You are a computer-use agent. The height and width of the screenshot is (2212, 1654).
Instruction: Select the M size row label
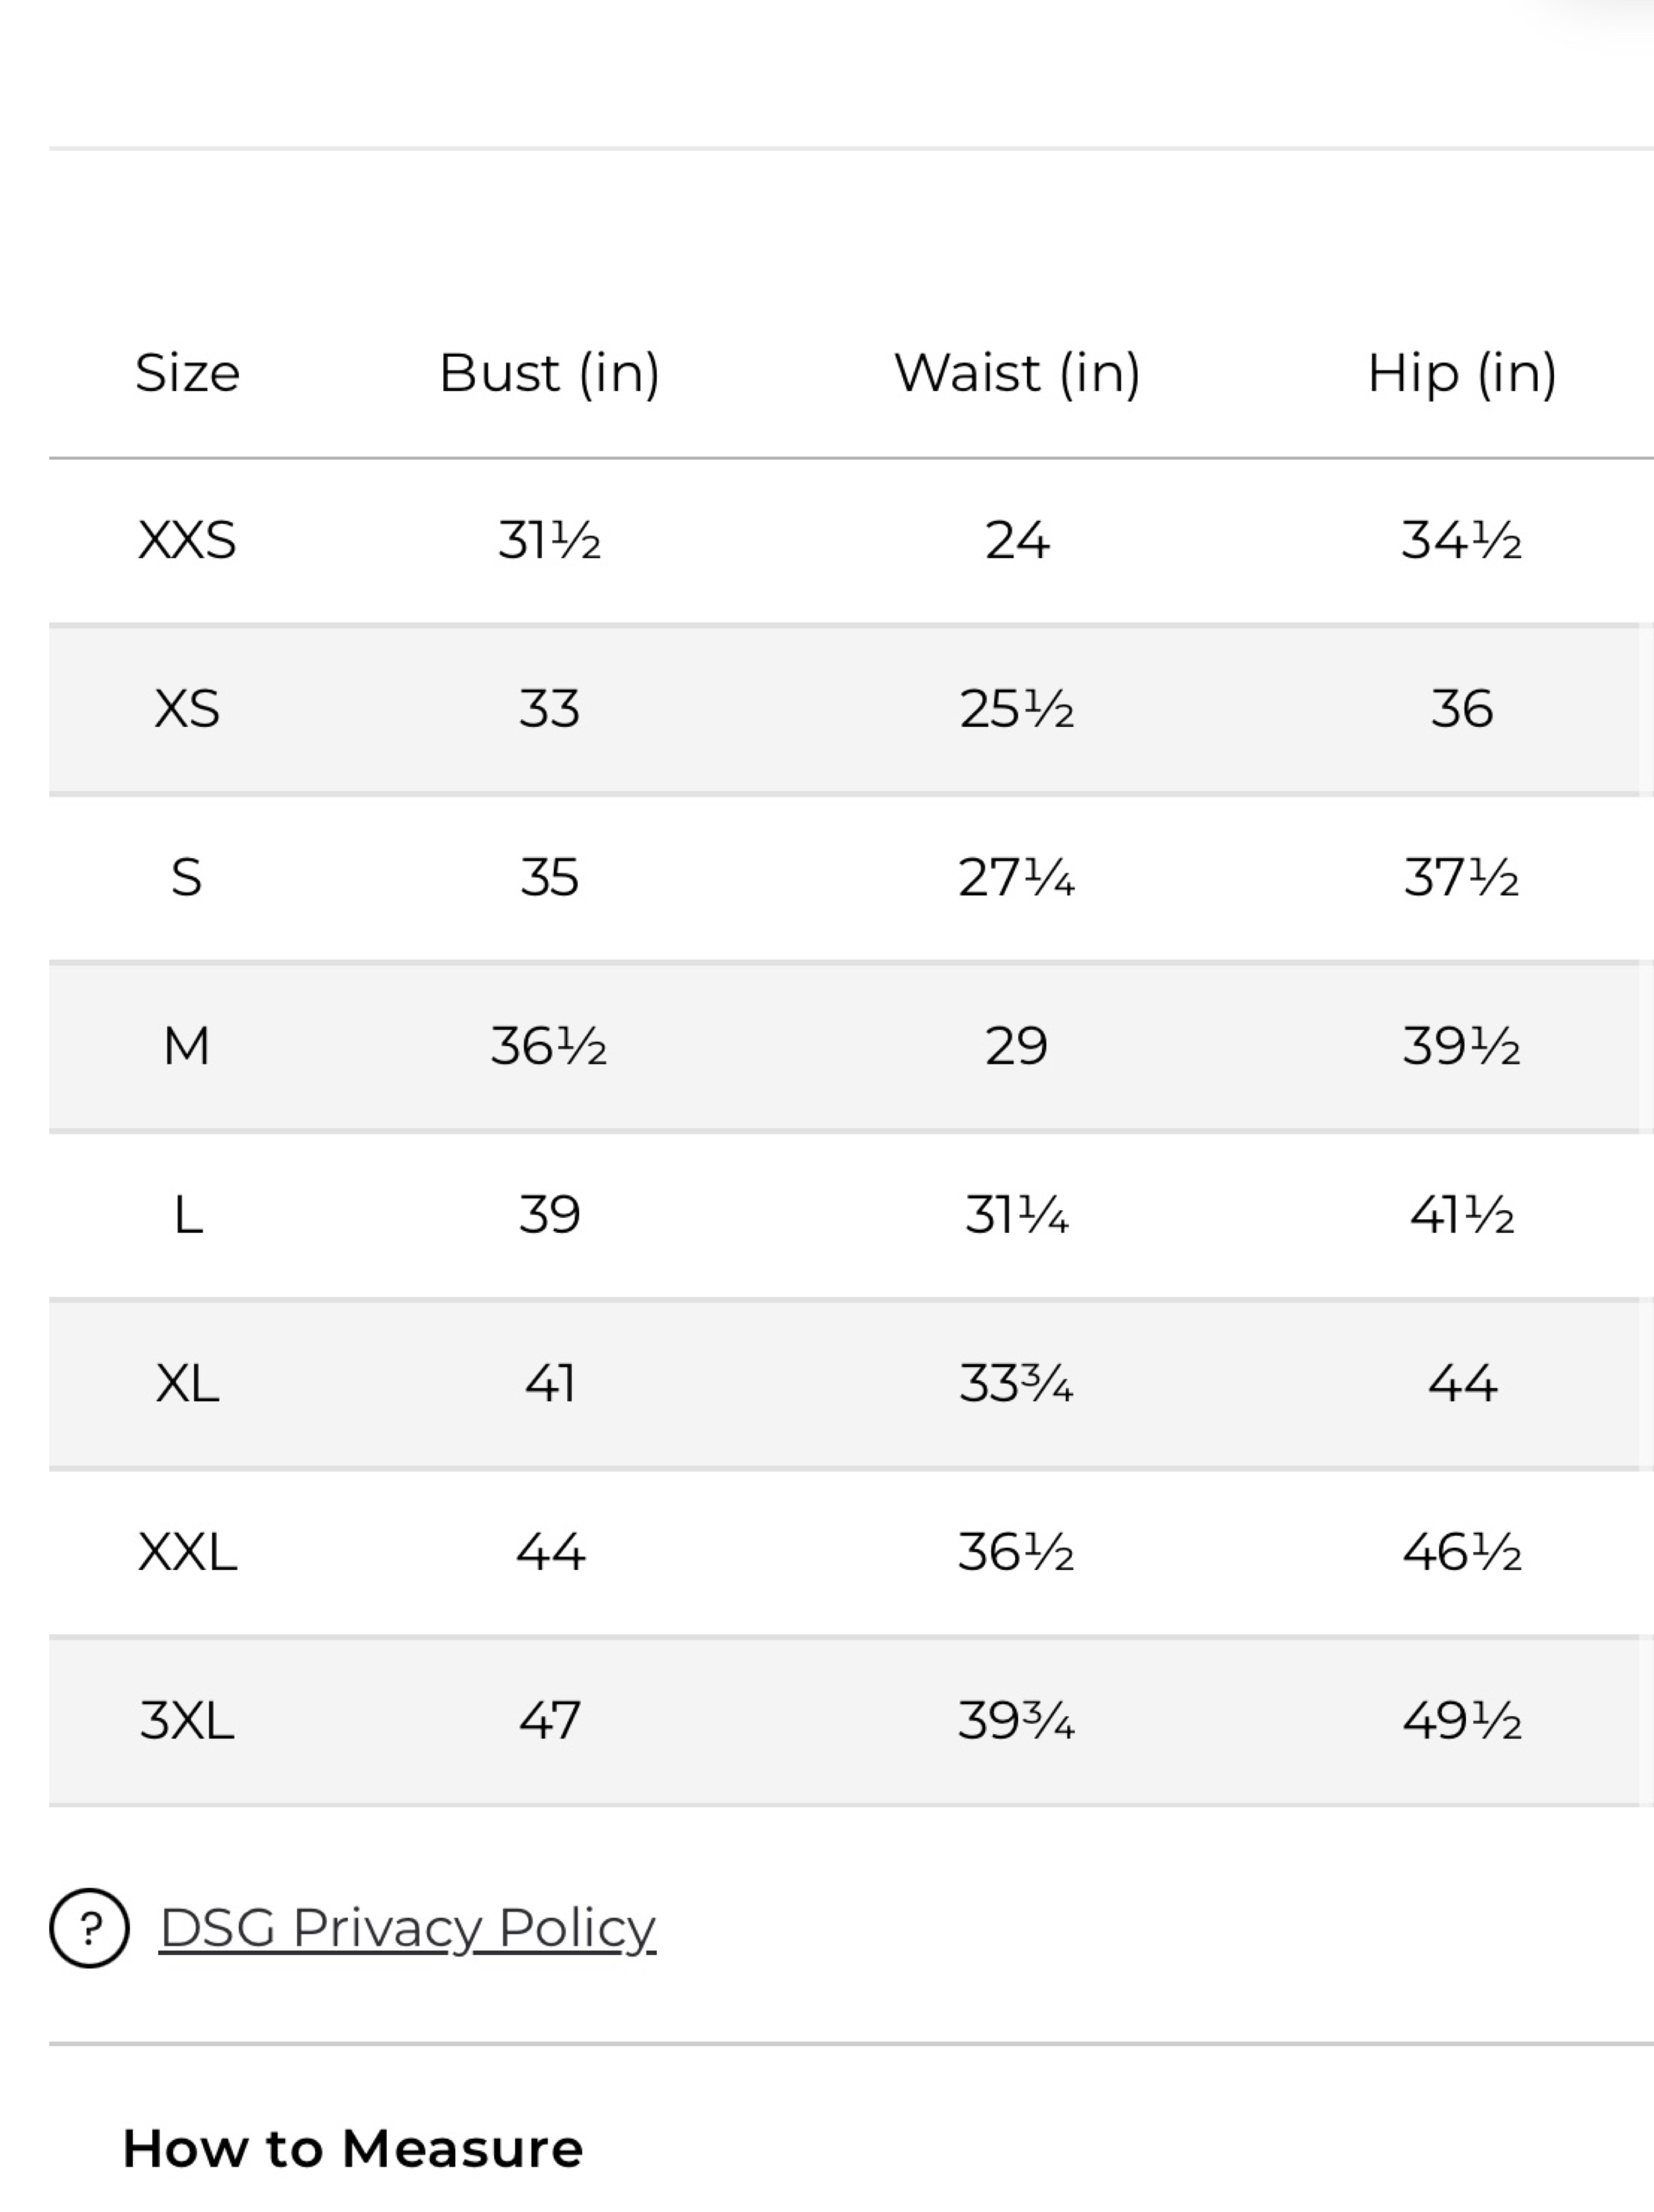coord(187,1046)
